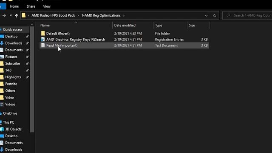Open the address bar history dropdown
This screenshot has height=153, width=272.
206,16
